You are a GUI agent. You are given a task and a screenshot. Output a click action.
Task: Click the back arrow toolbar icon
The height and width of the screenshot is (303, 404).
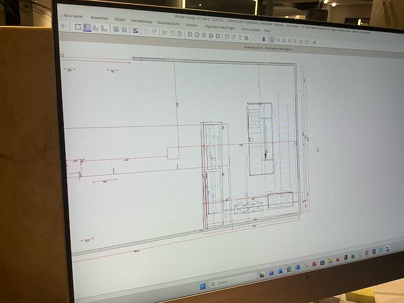point(63,27)
